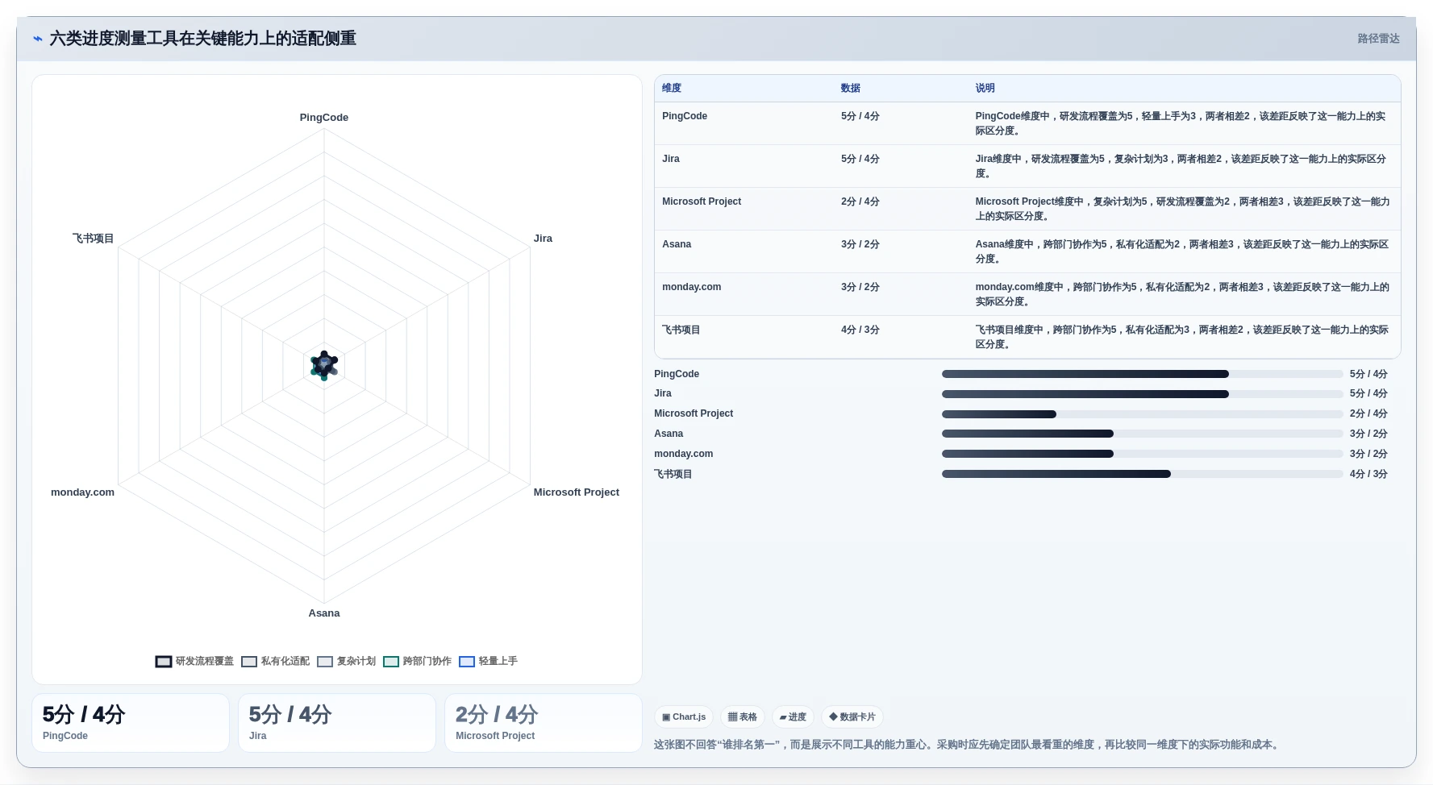
Task: Click the monday.com axis label on the radar chart
Action: click(x=82, y=492)
